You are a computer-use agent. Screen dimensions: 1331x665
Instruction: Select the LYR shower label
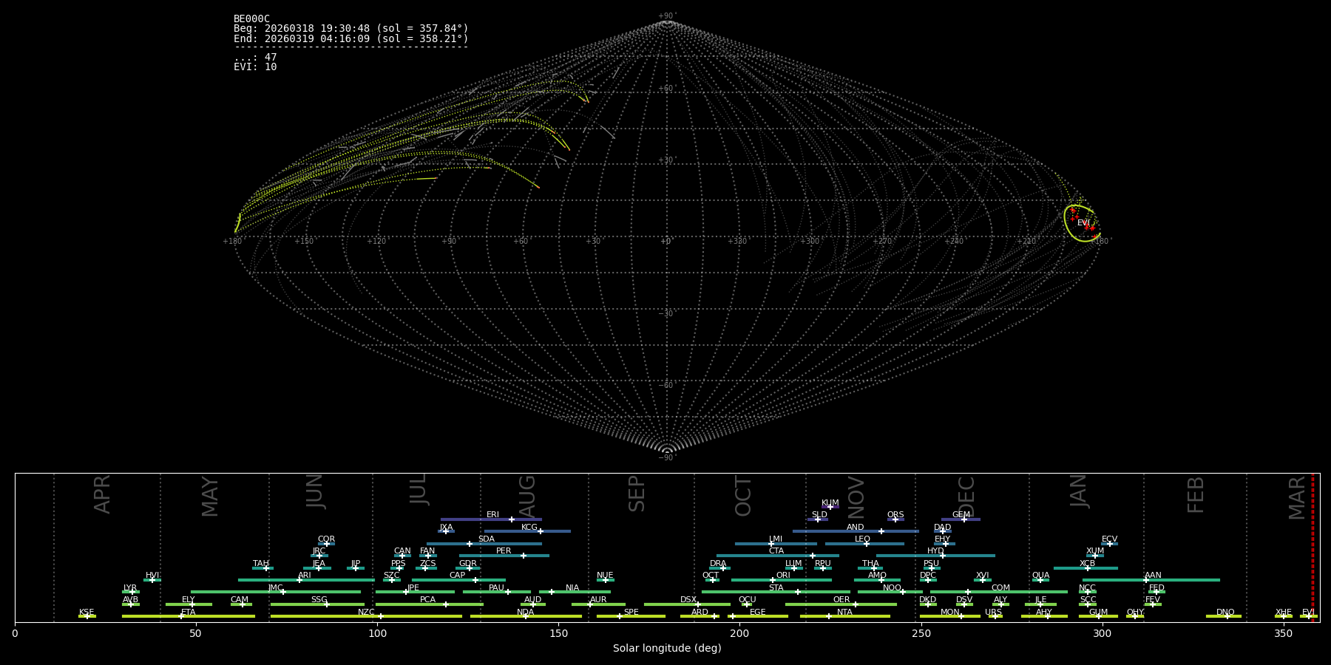coord(130,587)
